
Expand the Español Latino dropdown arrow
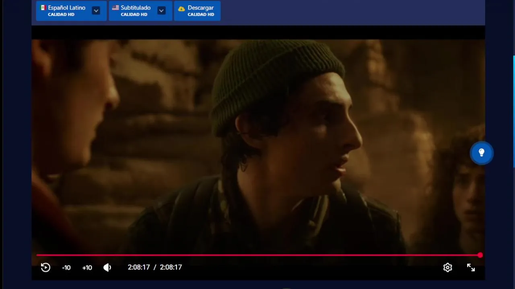(96, 11)
